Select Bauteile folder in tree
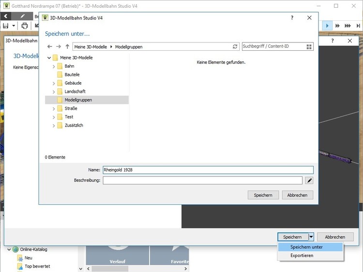 (72, 75)
